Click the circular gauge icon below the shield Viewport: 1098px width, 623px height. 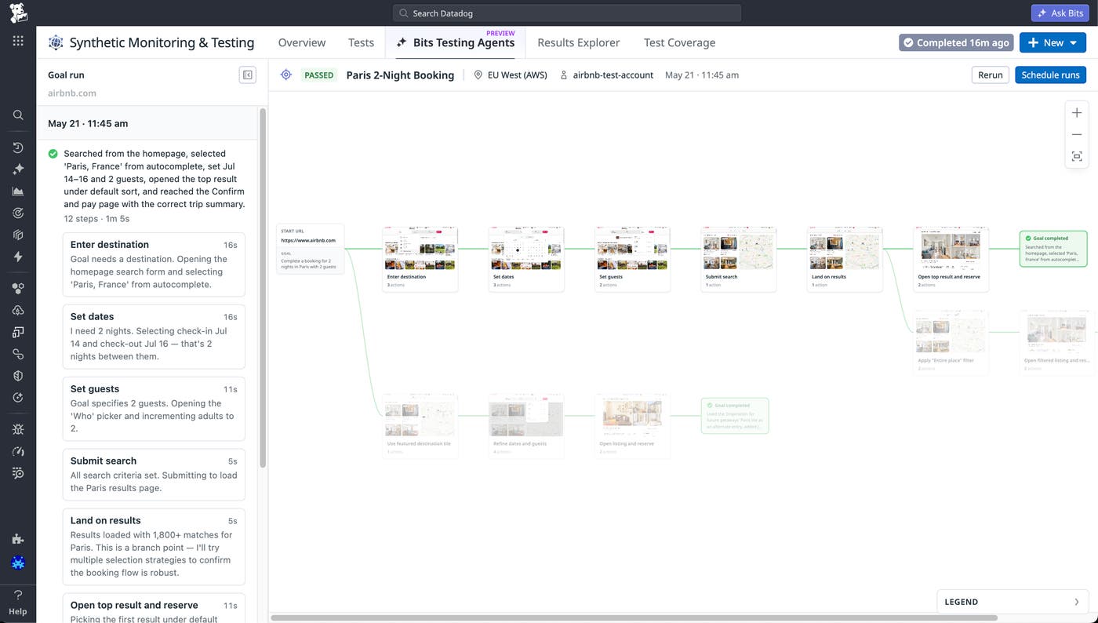coord(18,398)
